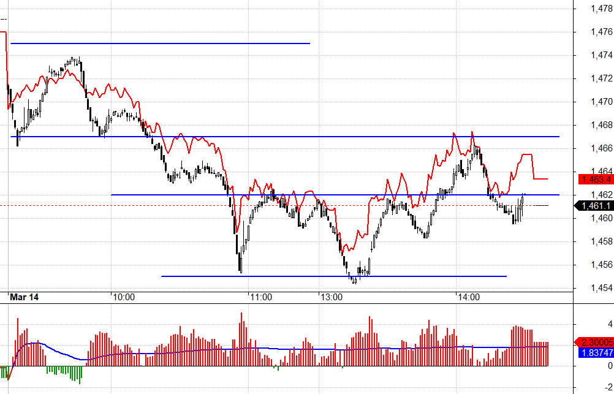This screenshot has height=394, width=614.
Task: Select the red 2.30005 indicator value tag
Action: click(x=596, y=343)
